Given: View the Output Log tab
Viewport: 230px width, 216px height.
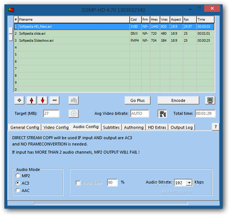Looking at the screenshot, I should tap(181, 127).
